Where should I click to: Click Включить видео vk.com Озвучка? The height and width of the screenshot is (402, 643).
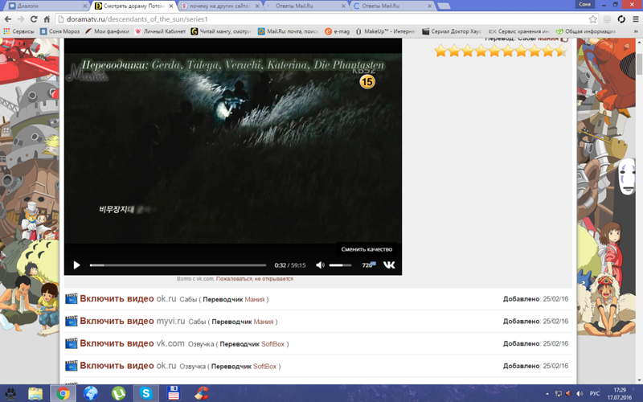[132, 343]
